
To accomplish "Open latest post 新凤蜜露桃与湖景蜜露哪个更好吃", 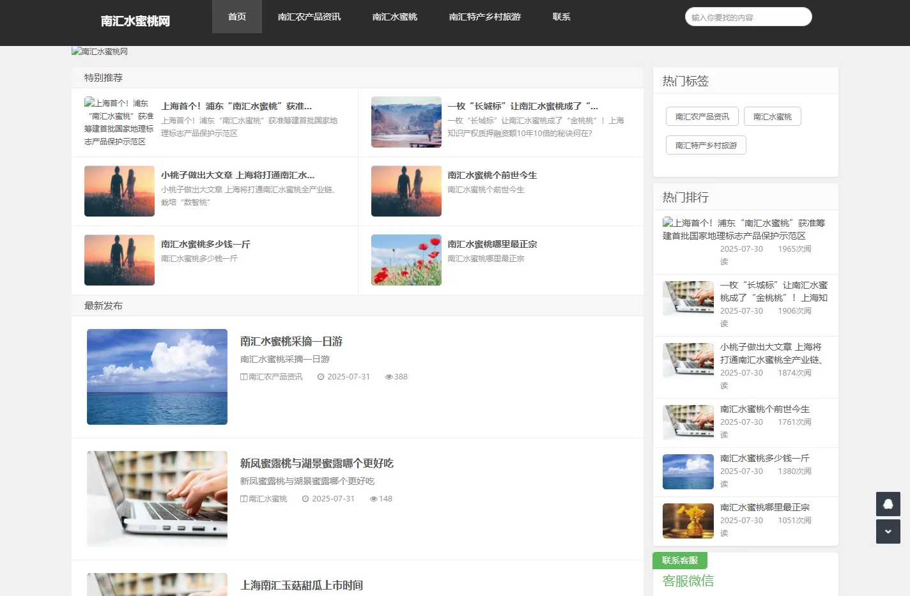I will point(317,463).
